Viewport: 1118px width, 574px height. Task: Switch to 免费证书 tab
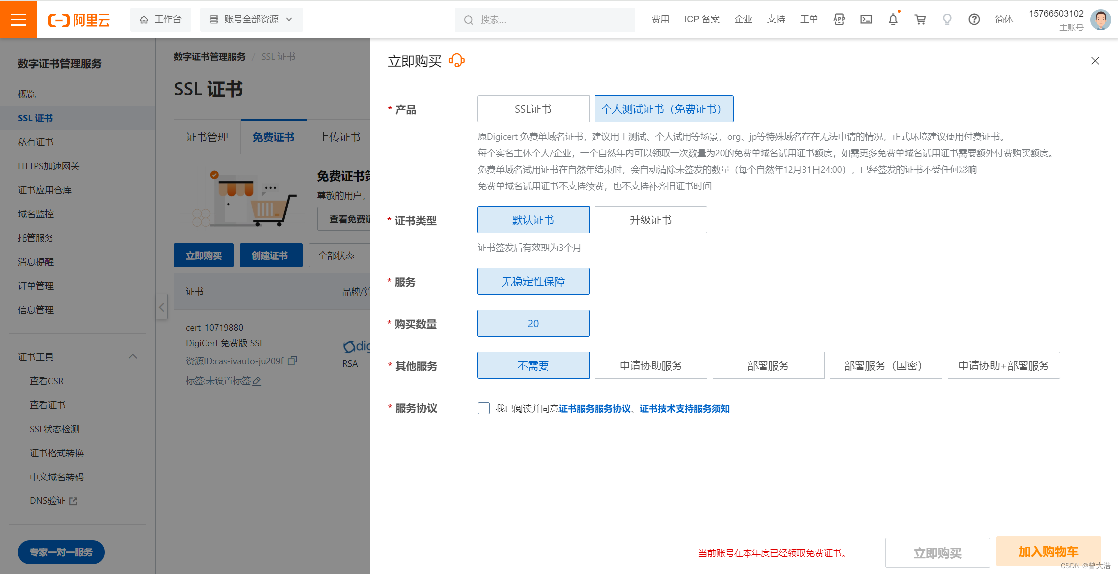click(x=273, y=137)
